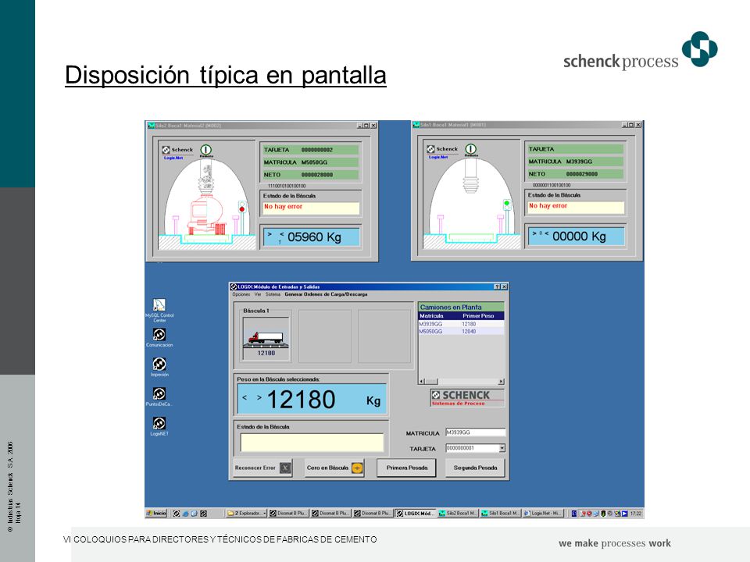This screenshot has width=750, height=562.
Task: Expand the 2 Explorador taskbar group arrow
Action: tap(265, 514)
